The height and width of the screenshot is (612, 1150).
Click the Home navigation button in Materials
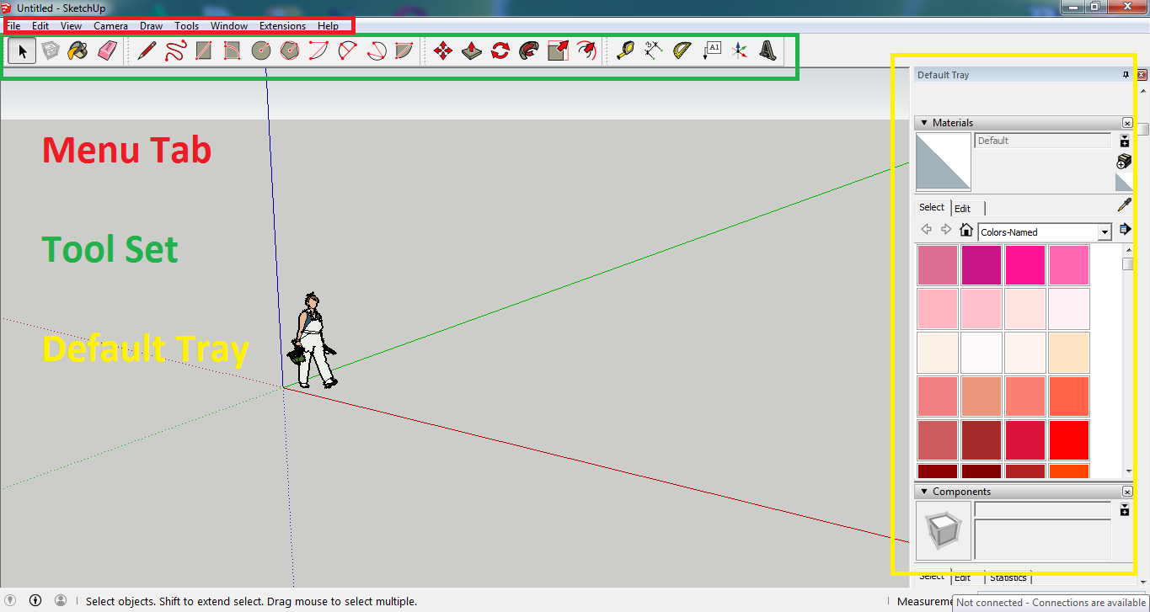pos(965,230)
